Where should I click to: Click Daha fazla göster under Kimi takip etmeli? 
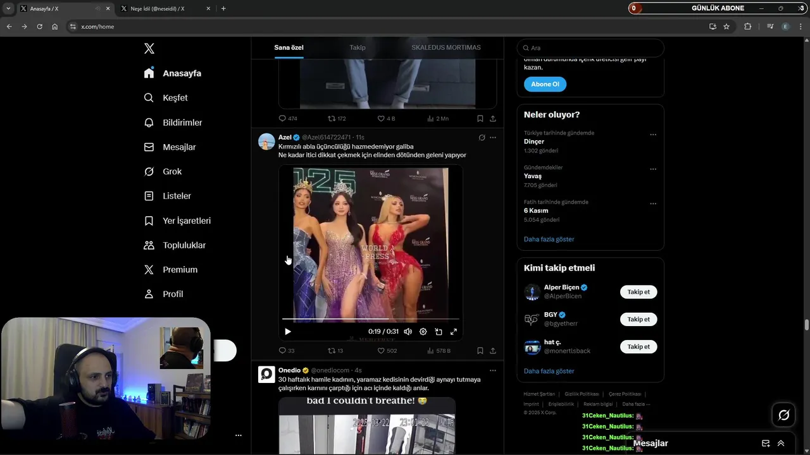[549, 371]
